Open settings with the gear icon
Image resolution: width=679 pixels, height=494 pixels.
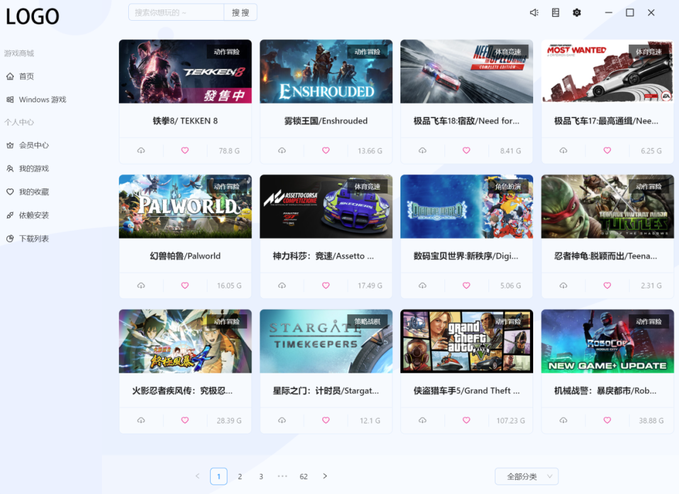click(577, 12)
